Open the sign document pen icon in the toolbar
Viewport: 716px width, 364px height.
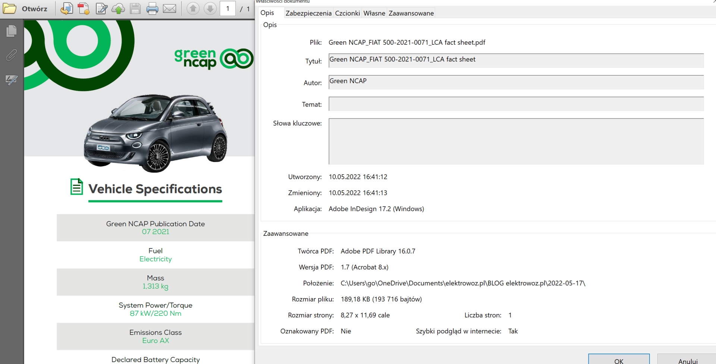101,9
